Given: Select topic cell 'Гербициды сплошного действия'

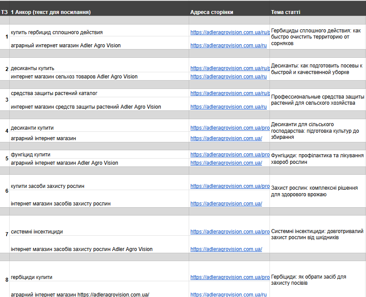Looking at the screenshot, I should pyautogui.click(x=317, y=37).
